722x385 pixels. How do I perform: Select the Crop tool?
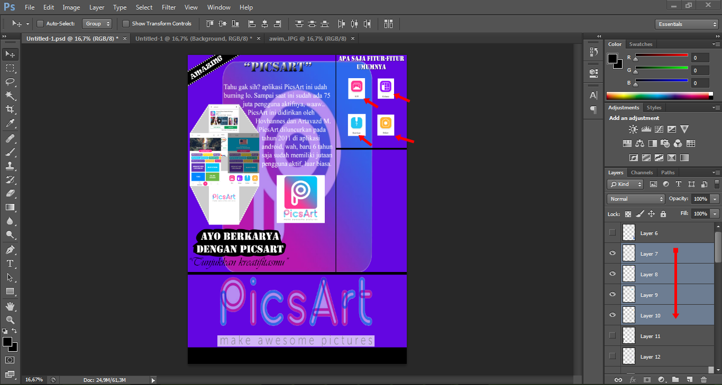coord(10,109)
